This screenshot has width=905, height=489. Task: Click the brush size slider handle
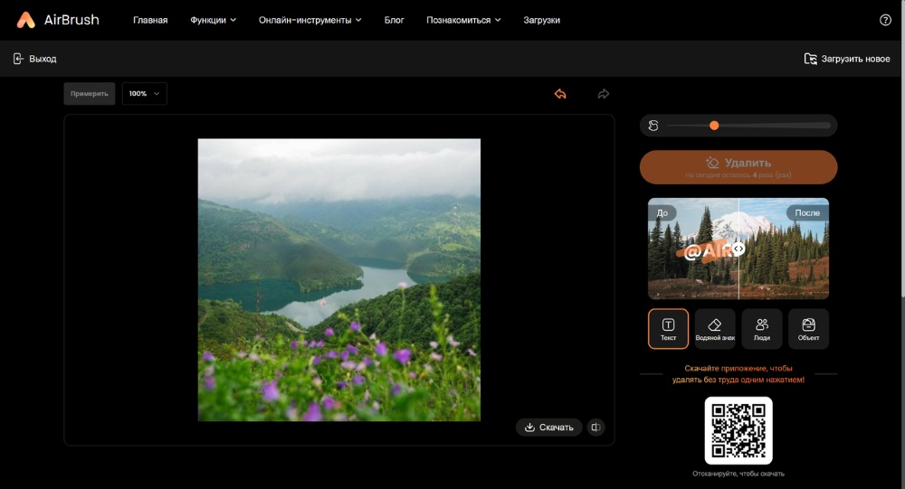tap(714, 126)
